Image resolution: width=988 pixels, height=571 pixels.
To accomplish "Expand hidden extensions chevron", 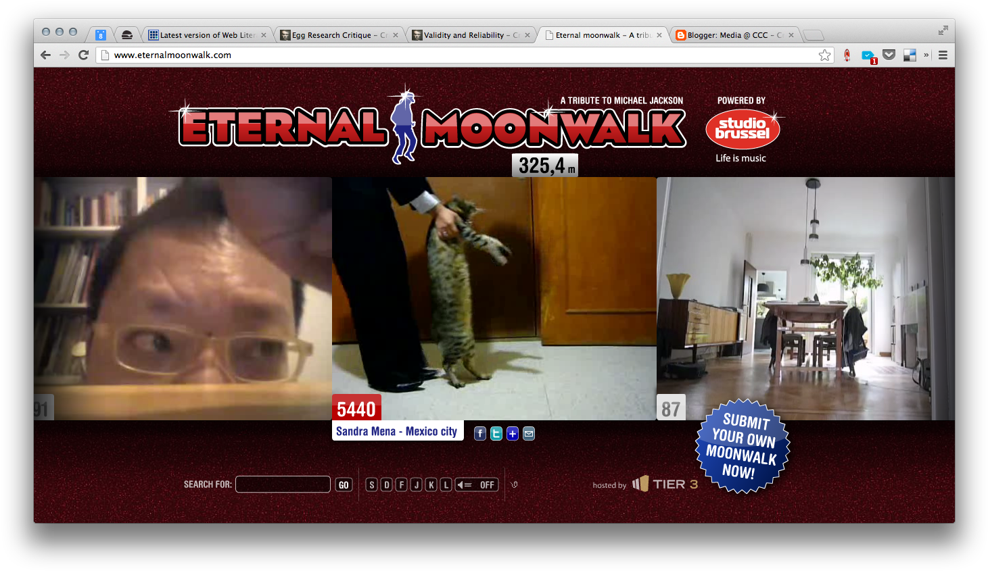I will tap(926, 55).
